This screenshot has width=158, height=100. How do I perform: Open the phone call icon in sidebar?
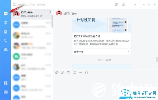6,41
